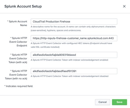Screen dimensions: 130x108
Task: Click the 'Token (with no ack)' label
Action: (x=16, y=75)
